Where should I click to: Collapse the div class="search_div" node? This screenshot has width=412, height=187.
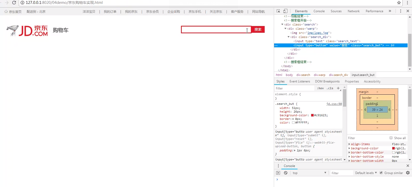288,37
